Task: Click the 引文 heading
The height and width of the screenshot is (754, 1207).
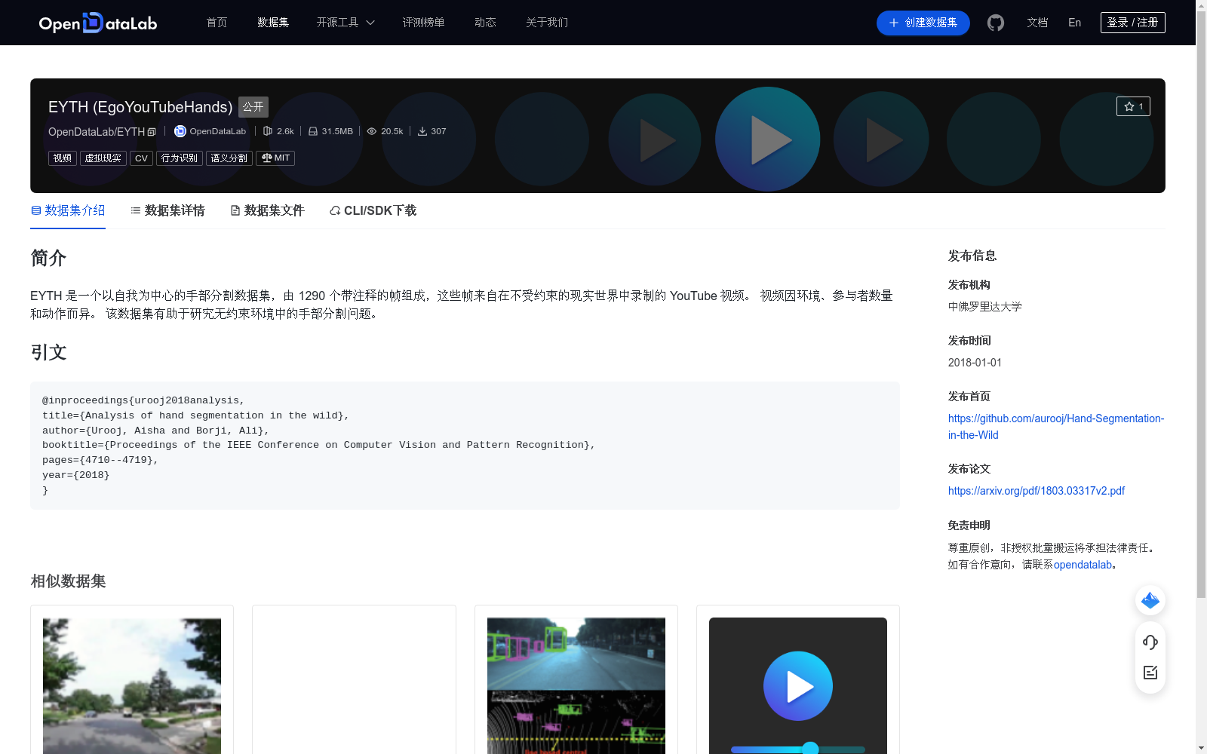Action: [49, 353]
